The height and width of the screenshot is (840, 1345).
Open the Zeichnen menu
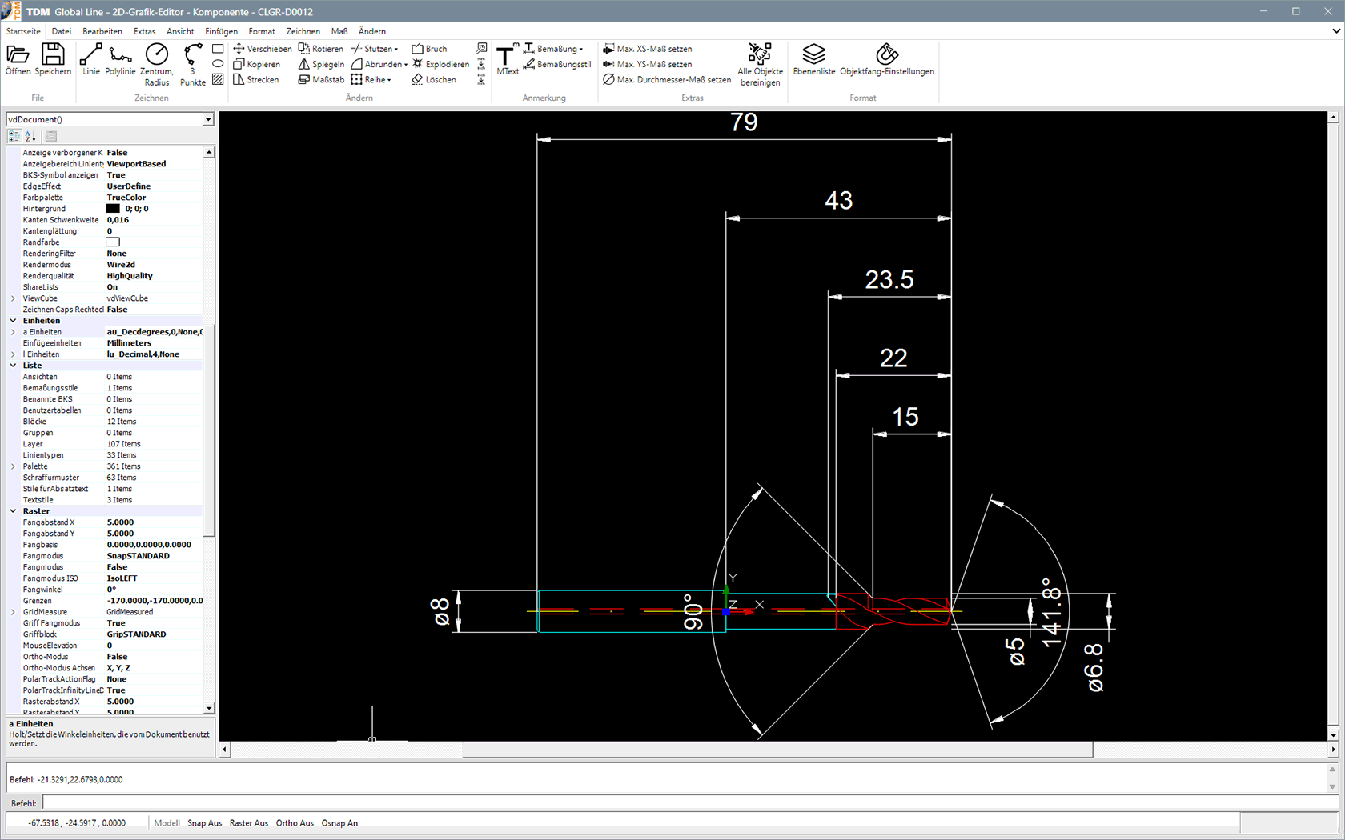tap(303, 31)
